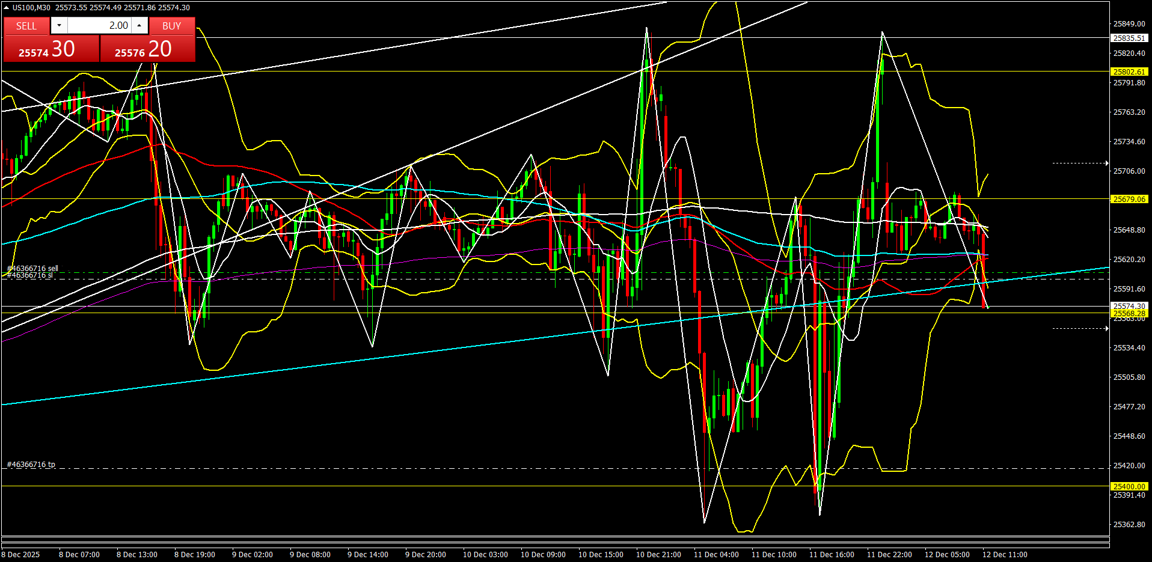The width and height of the screenshot is (1152, 562).
Task: Increase lot volume with the up arrow
Action: click(139, 25)
